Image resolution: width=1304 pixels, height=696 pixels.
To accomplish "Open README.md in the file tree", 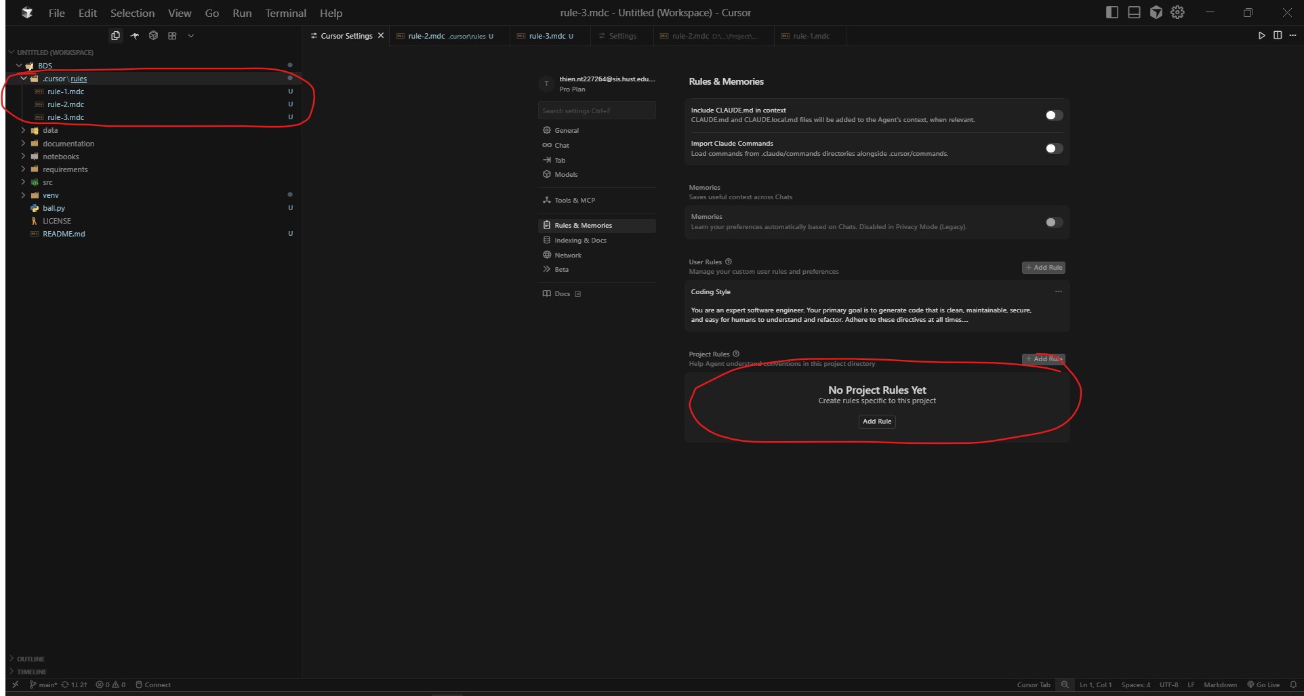I will click(x=64, y=234).
